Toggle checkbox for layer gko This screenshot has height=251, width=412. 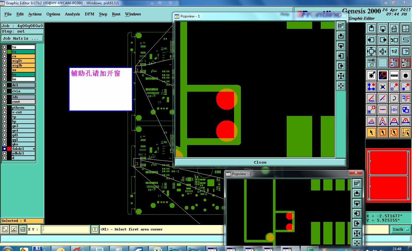click(x=5, y=144)
